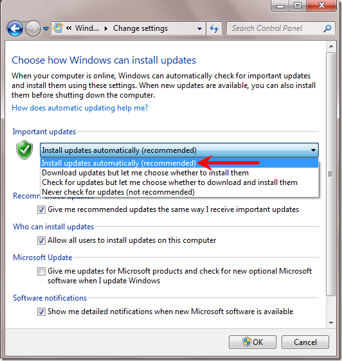
Task: Disable detailed software notifications checkbox
Action: tap(41, 312)
